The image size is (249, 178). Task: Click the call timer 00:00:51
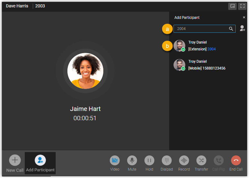coord(85,118)
